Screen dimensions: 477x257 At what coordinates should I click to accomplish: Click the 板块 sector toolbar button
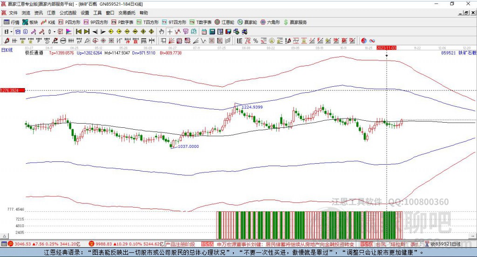pos(30,22)
